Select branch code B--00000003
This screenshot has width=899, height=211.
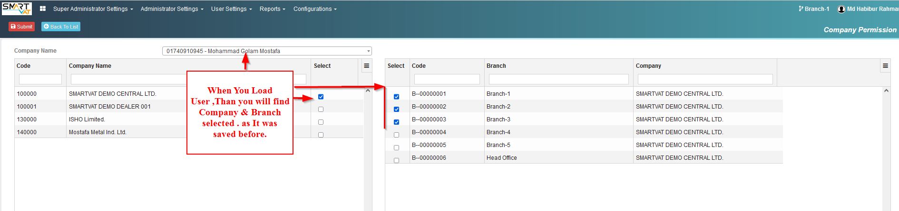(429, 119)
